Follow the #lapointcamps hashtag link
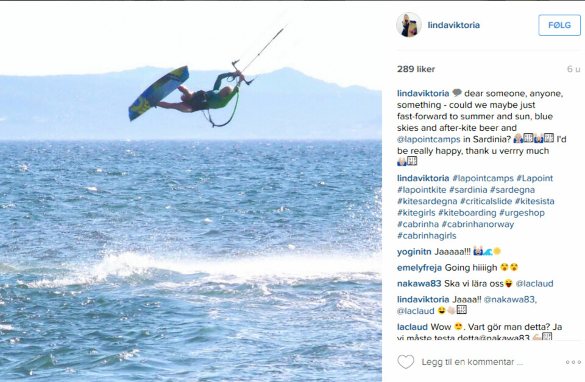The image size is (585, 382). pyautogui.click(x=483, y=178)
